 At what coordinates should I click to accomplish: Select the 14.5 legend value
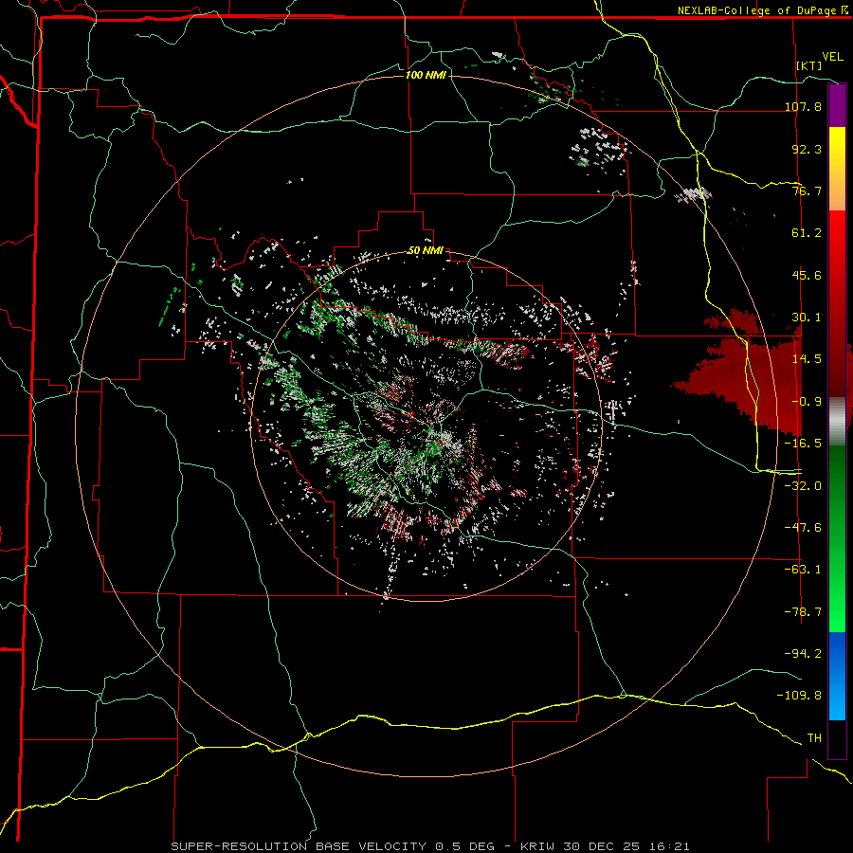(x=807, y=358)
